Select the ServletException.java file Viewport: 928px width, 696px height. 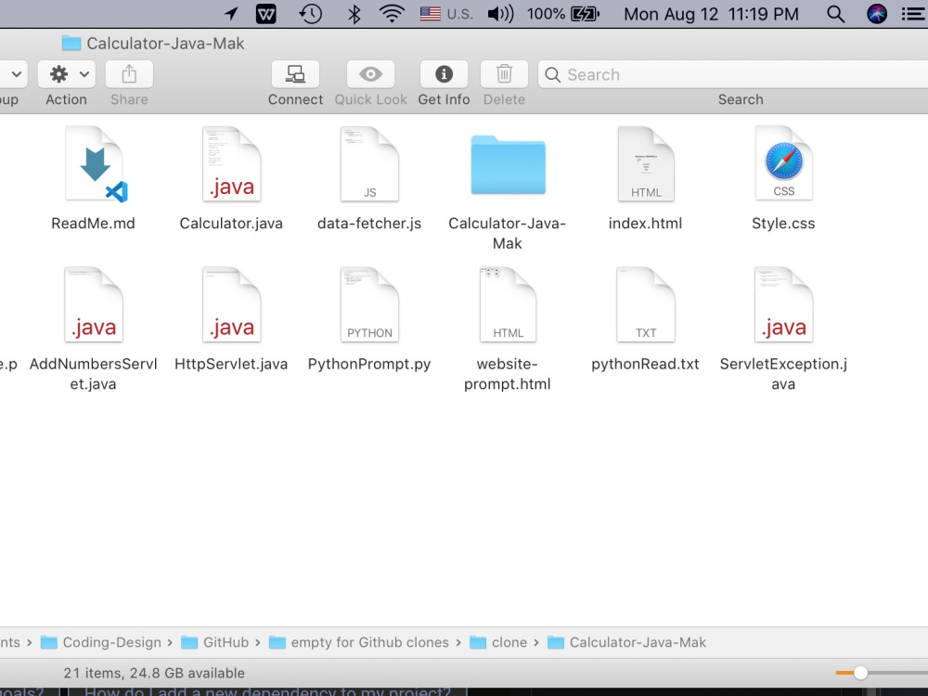[783, 303]
